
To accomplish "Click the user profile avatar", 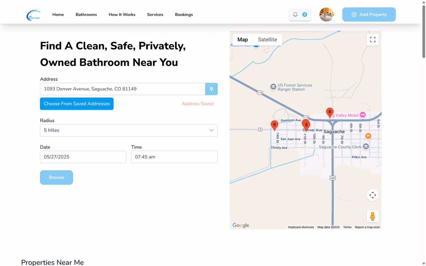I will [x=326, y=15].
